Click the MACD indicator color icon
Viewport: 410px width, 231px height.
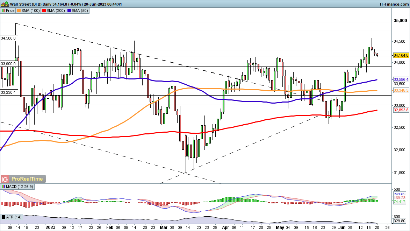pos(3,187)
